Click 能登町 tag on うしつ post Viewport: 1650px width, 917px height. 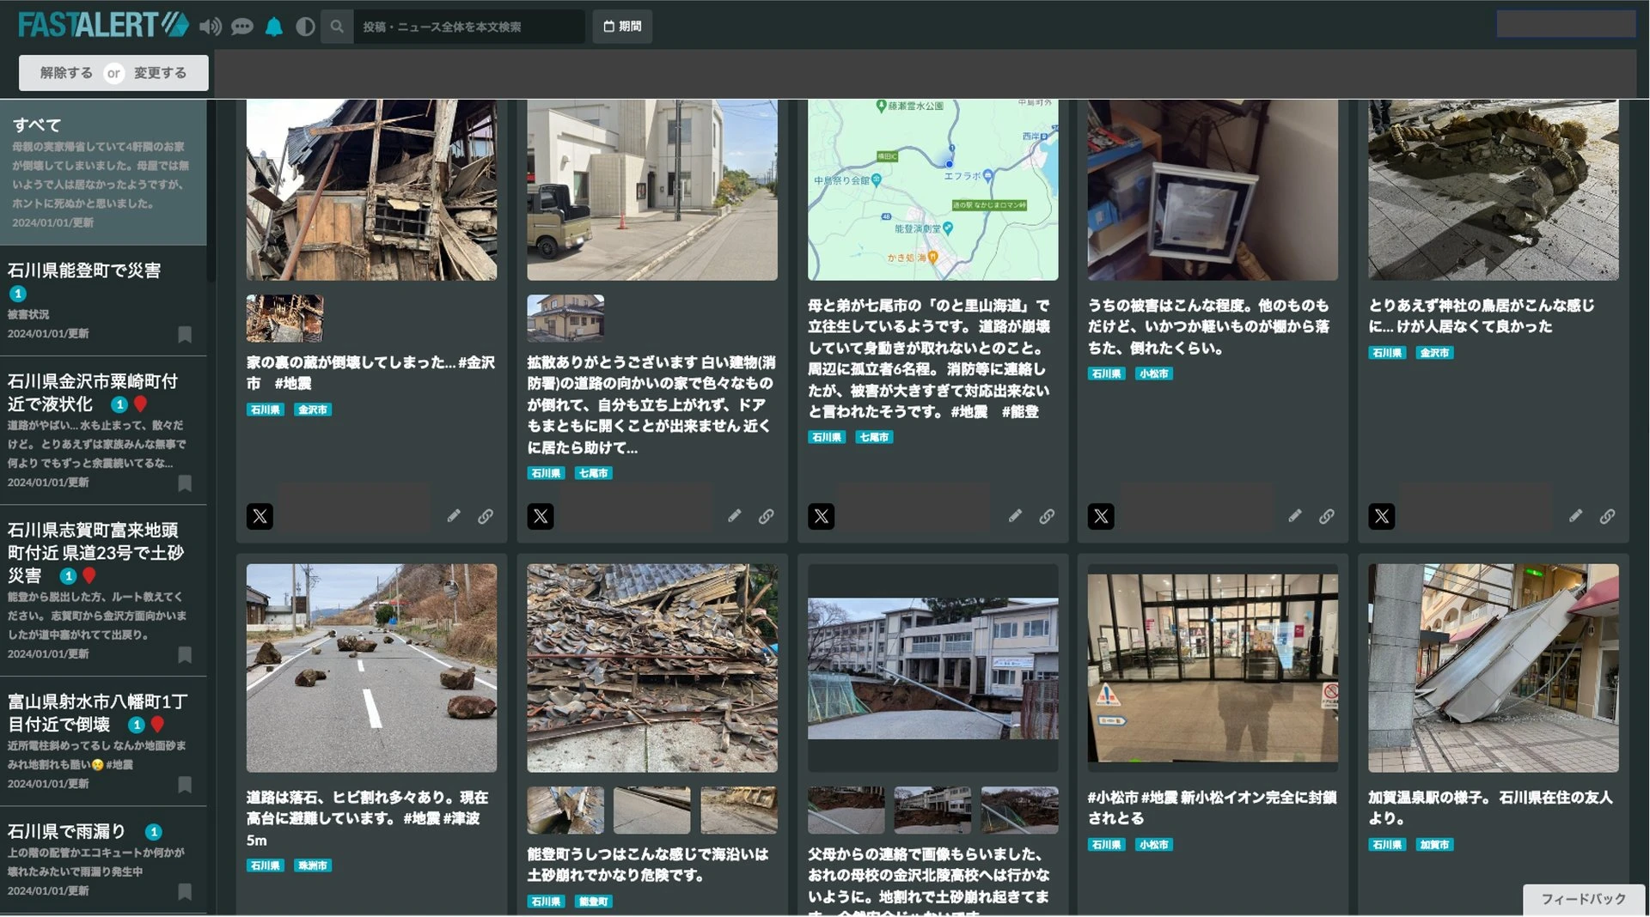(x=593, y=902)
